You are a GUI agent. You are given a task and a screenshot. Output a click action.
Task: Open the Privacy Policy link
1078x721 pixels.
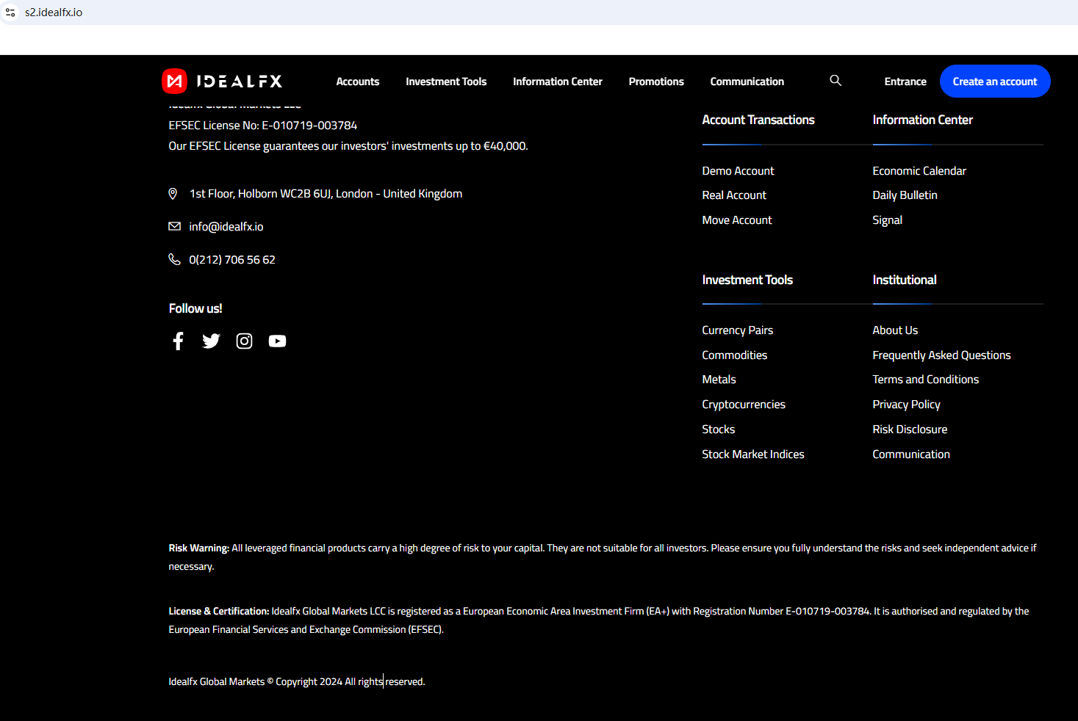coord(906,405)
